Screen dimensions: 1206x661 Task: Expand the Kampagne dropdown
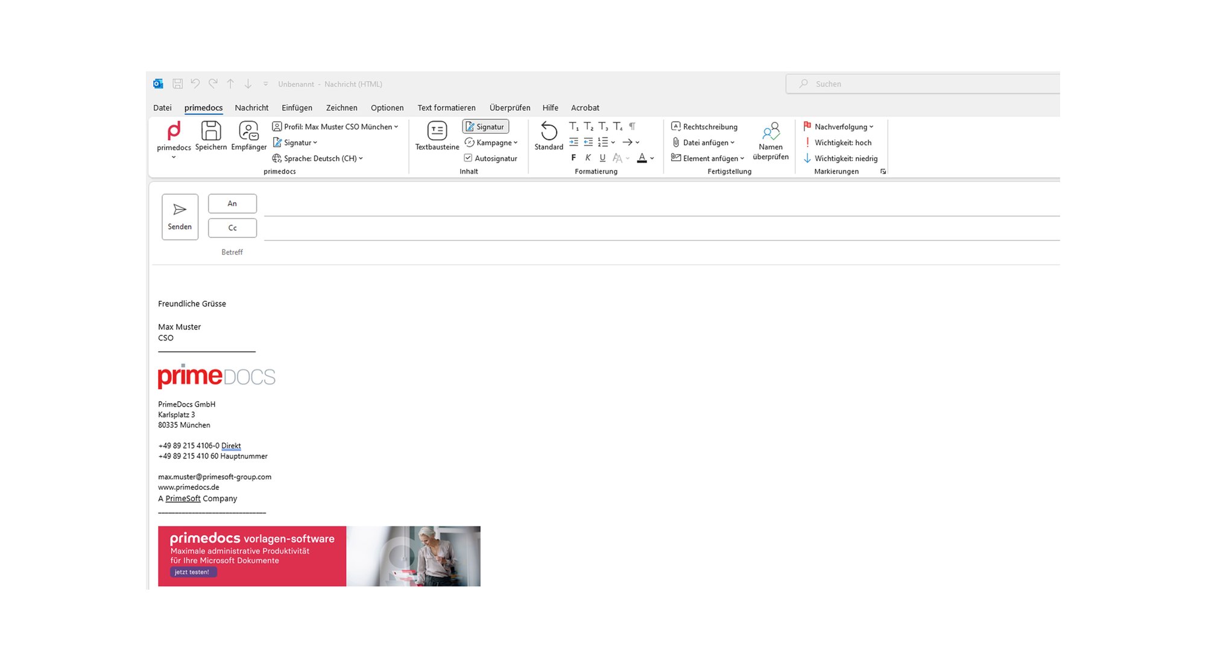514,143
